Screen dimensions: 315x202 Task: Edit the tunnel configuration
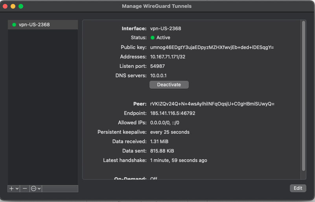(298, 188)
